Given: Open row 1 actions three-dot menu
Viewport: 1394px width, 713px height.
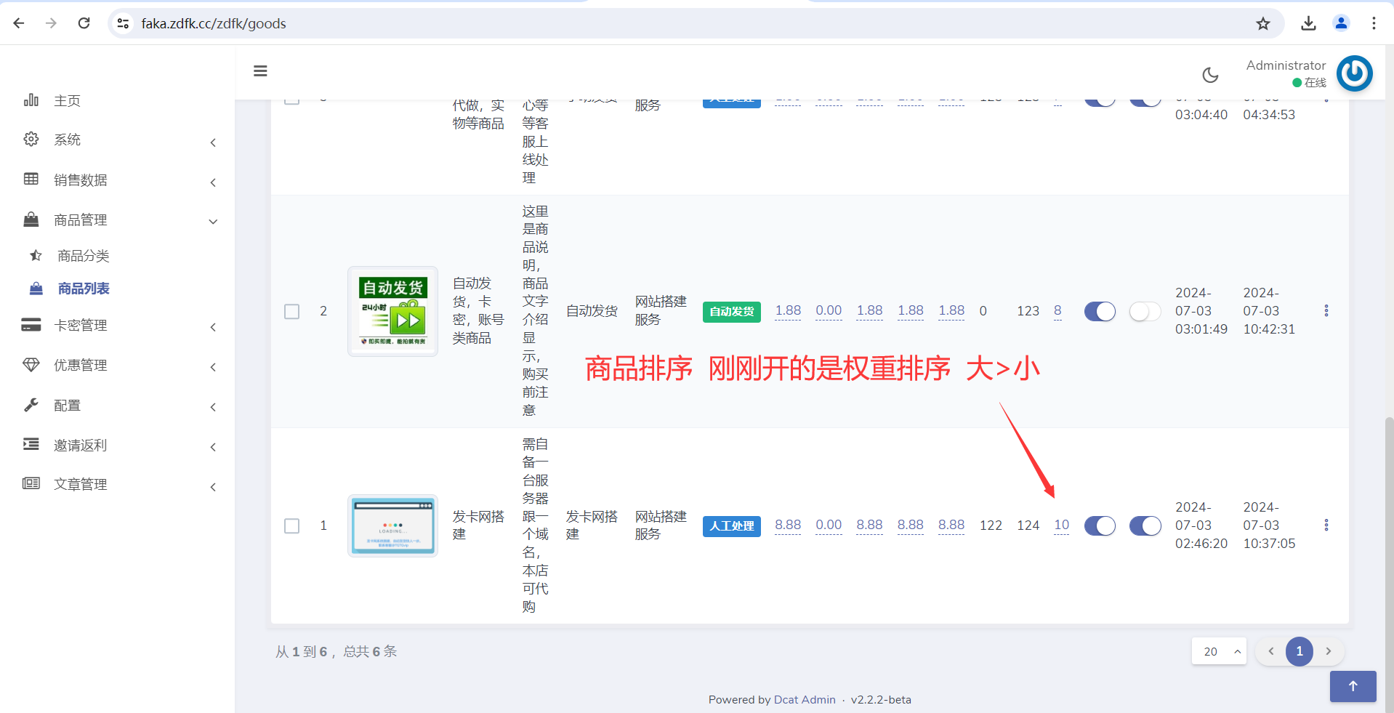Looking at the screenshot, I should 1326,525.
